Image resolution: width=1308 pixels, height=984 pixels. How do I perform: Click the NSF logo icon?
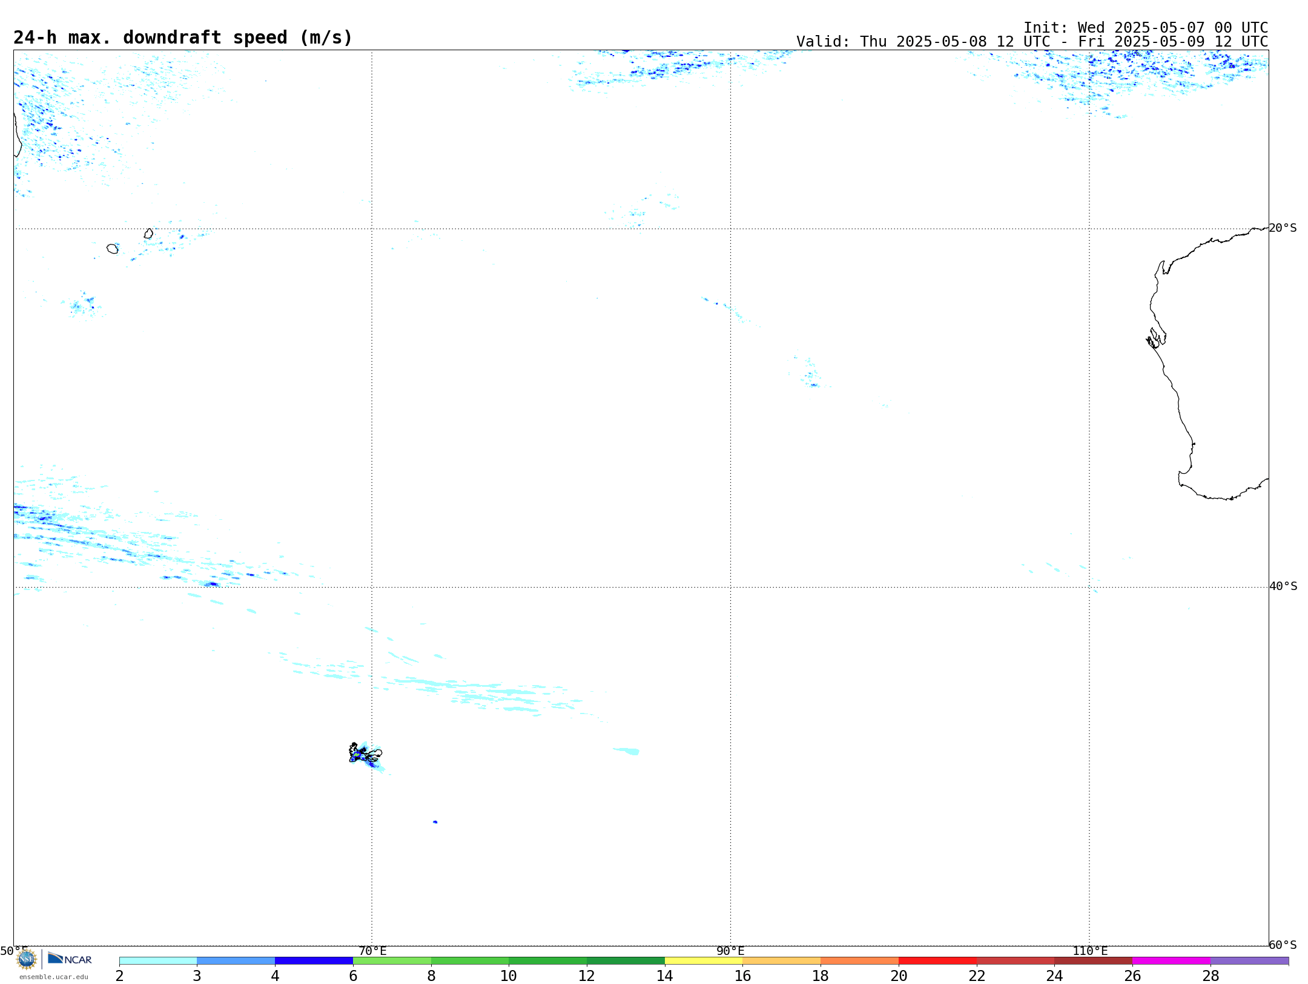[27, 959]
